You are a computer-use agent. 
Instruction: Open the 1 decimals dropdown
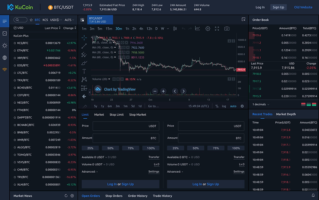point(261,105)
